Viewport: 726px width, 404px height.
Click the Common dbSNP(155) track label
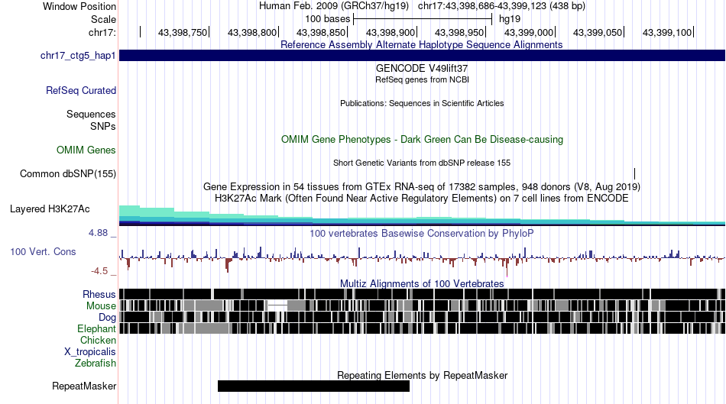[x=68, y=174]
